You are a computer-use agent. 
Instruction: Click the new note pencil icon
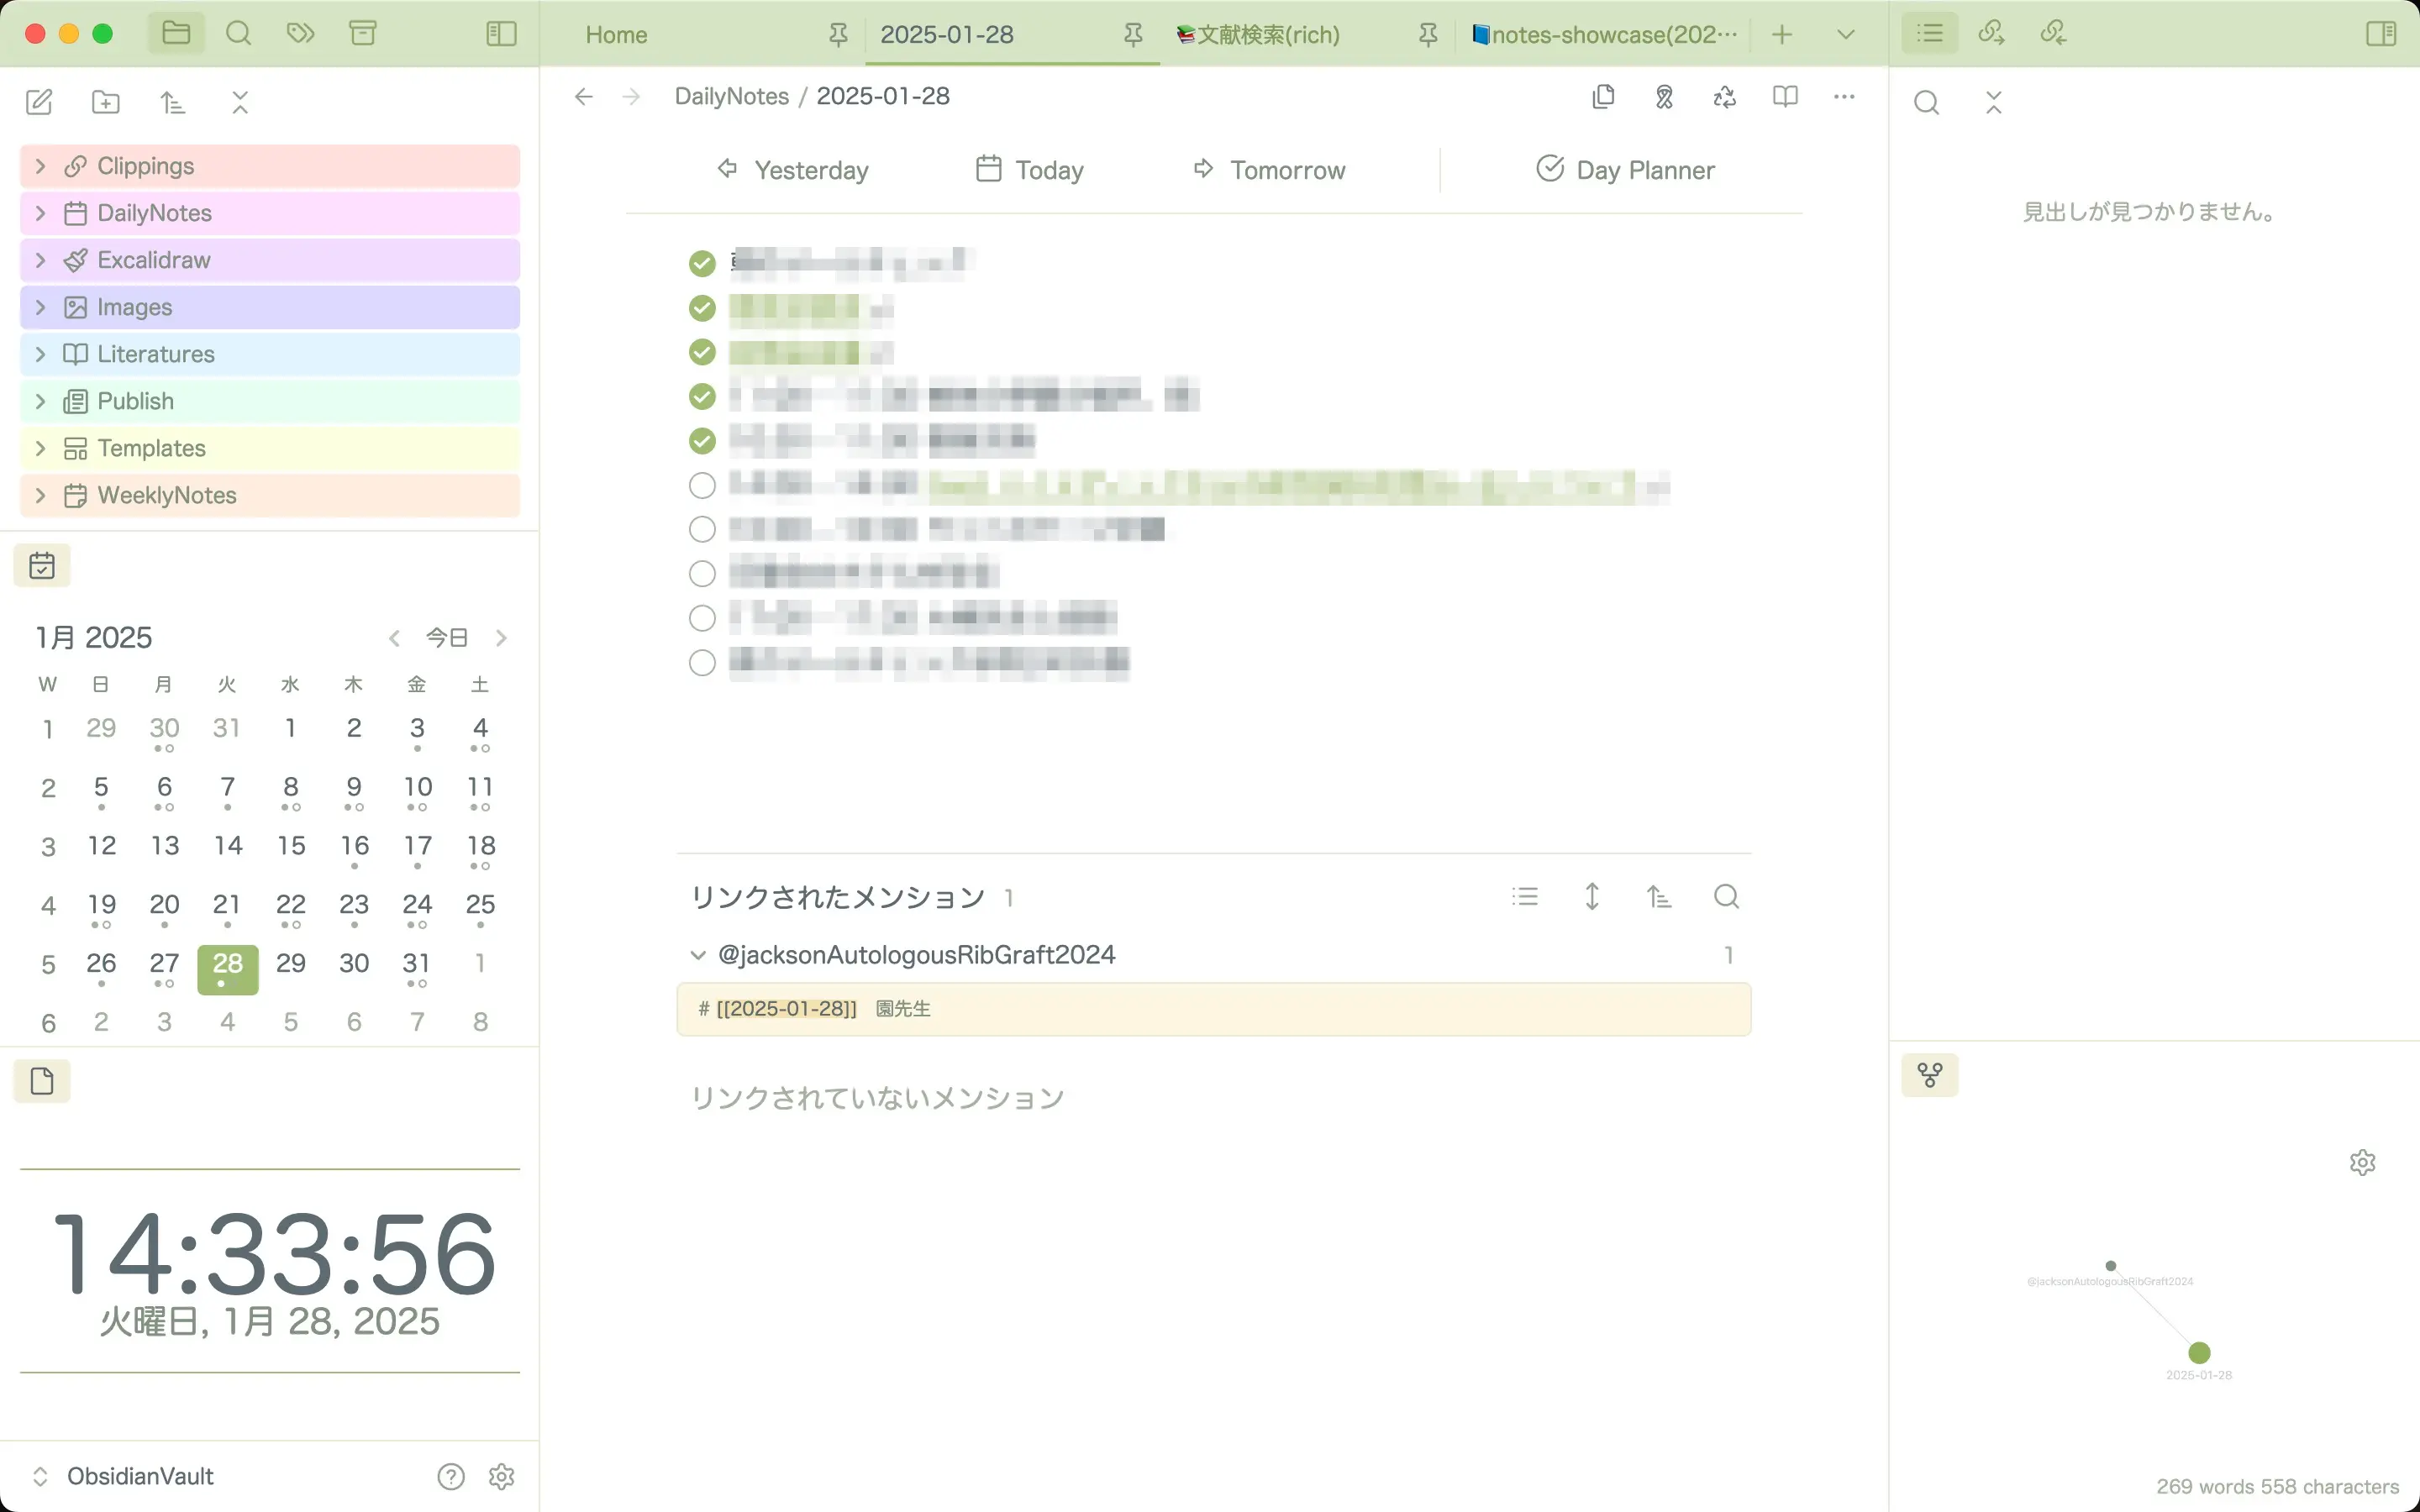coord(39,102)
